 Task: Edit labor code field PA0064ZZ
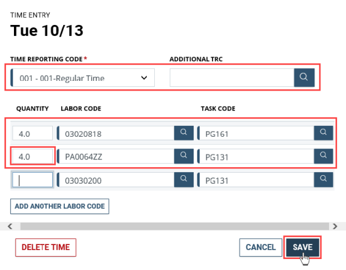(115, 156)
